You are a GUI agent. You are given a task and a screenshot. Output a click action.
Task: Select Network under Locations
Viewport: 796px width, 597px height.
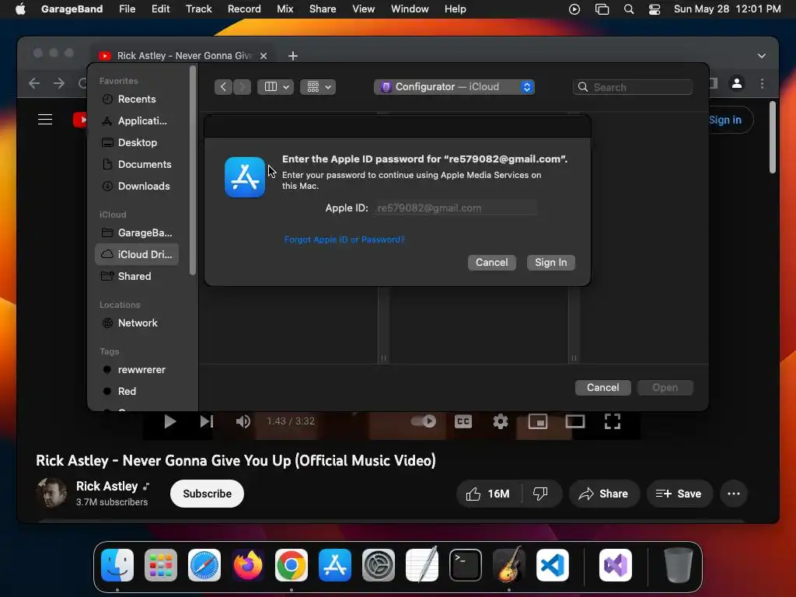tap(137, 323)
